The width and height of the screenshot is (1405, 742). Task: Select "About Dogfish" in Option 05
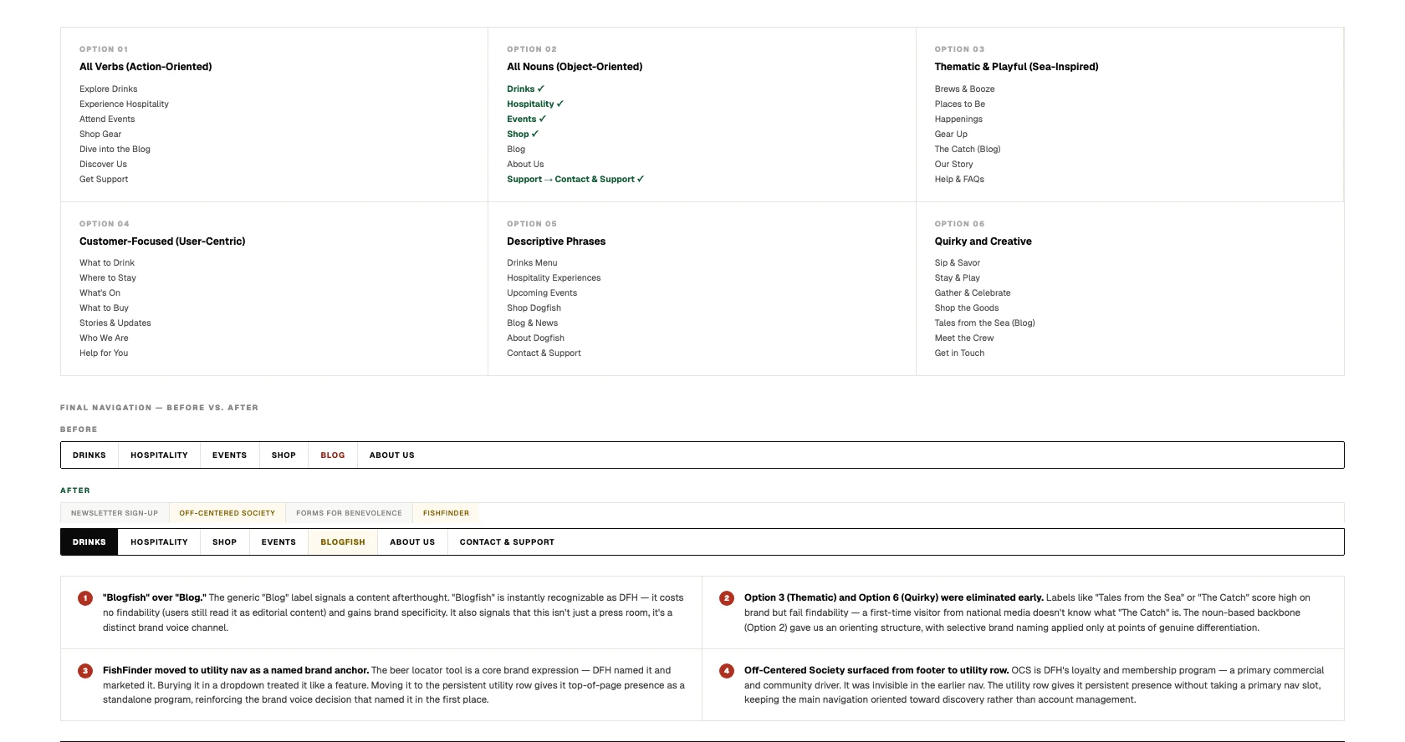pos(535,338)
